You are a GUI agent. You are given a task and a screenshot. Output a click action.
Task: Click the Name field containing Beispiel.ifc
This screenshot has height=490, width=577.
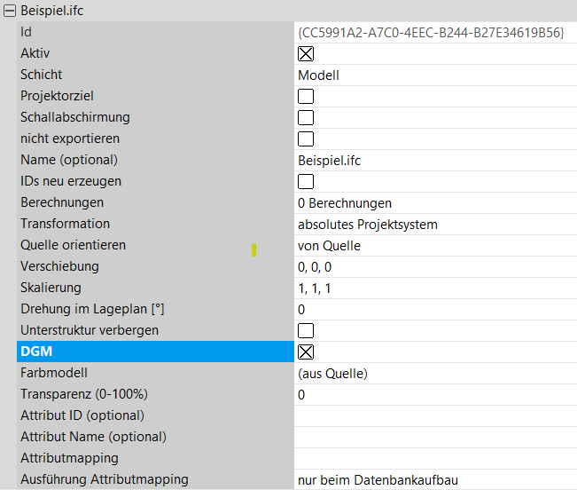434,160
